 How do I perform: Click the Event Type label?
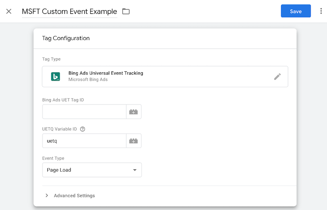[53, 158]
